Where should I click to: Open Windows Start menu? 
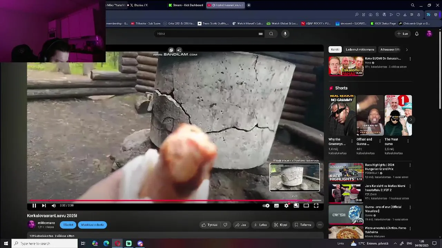point(6,244)
